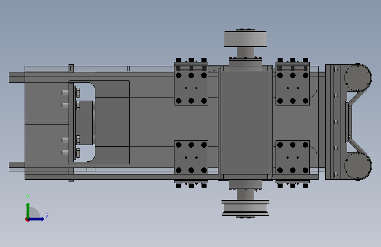
Task: Select the upper protruding rail at left end
Action: [x=17, y=77]
